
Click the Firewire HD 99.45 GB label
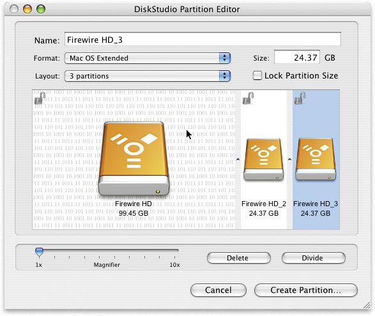[134, 209]
